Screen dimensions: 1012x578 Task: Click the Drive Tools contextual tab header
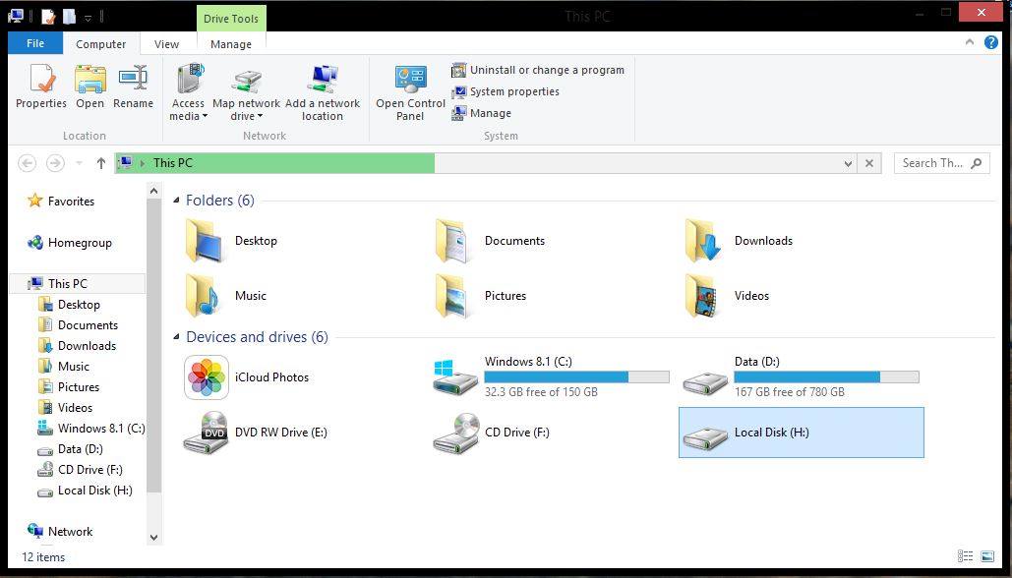coord(231,18)
